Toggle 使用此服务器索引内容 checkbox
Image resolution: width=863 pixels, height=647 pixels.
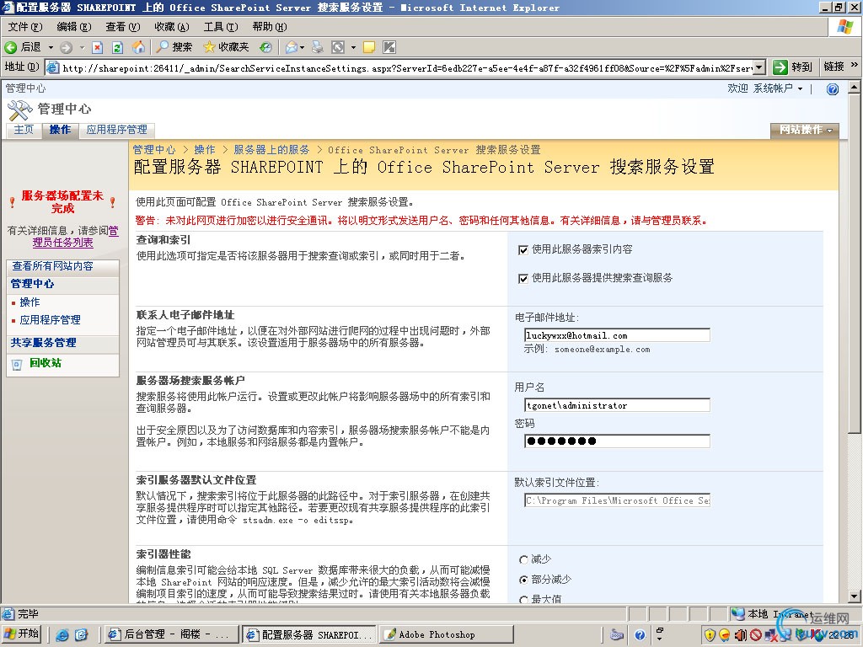coord(523,250)
